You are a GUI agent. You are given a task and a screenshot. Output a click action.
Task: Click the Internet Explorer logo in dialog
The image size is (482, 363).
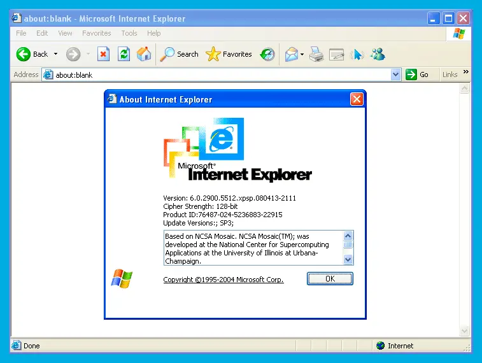coord(237,150)
